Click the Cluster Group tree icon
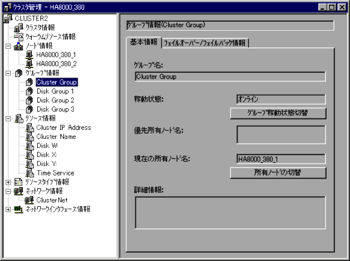The image size is (350, 261). pos(29,82)
